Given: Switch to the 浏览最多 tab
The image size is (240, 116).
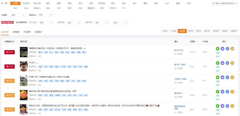Looking at the screenshot, I should pos(38,32).
